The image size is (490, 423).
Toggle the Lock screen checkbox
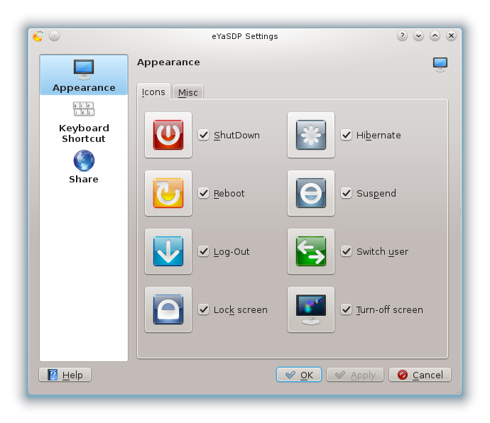click(x=204, y=309)
